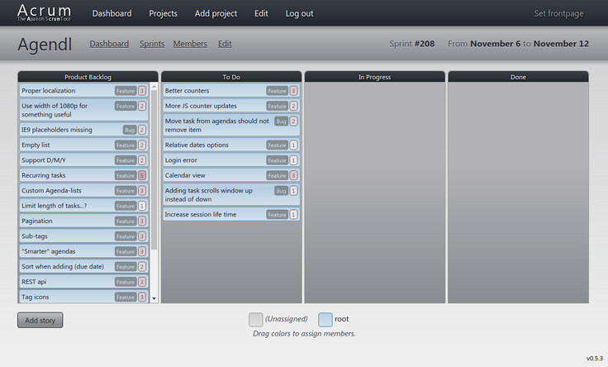Image resolution: width=608 pixels, height=367 pixels.
Task: Click Feature tag on Better counters story
Action: (x=276, y=91)
